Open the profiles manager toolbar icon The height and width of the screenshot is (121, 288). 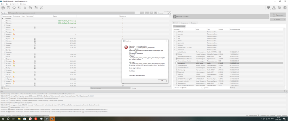coord(19,8)
